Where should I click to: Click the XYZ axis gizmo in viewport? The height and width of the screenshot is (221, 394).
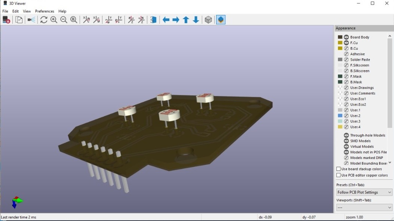17,202
